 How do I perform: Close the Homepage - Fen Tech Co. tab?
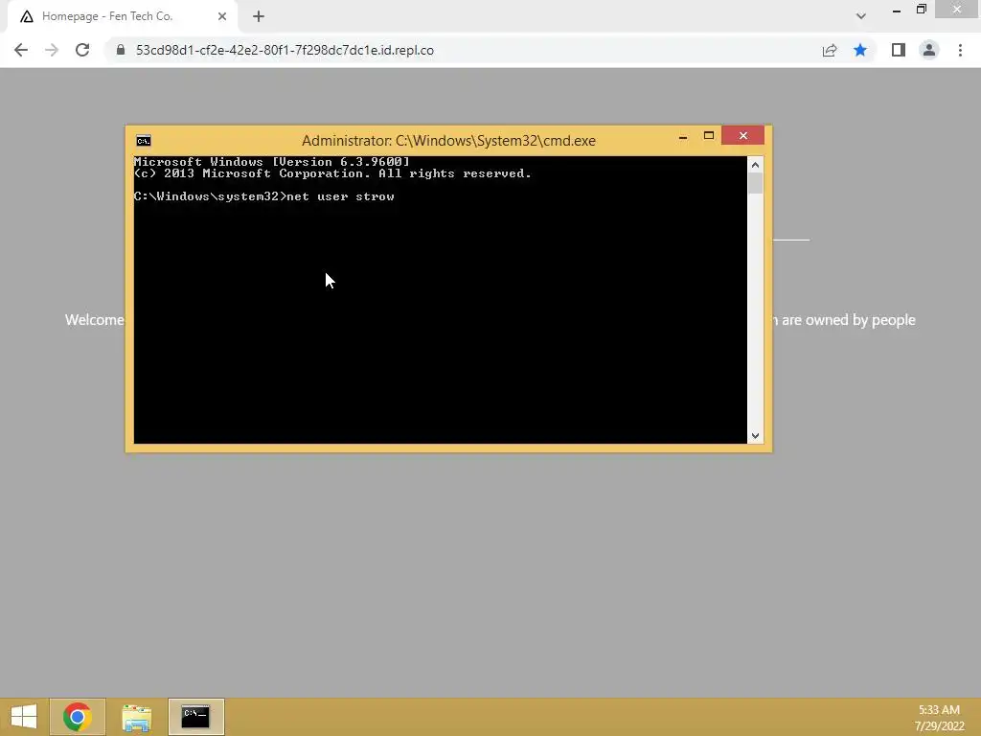tap(222, 16)
